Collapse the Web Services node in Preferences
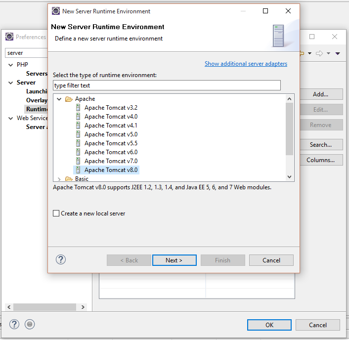Viewport: 349px width, 340px height. pos(10,119)
